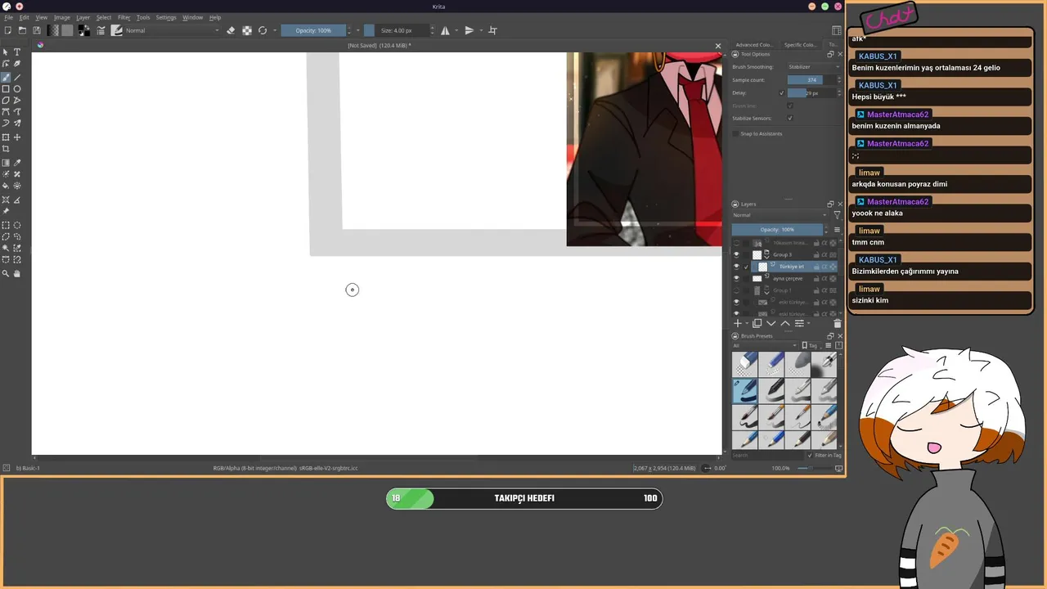
Task: Toggle the Delay checkbox
Action: tap(782, 93)
